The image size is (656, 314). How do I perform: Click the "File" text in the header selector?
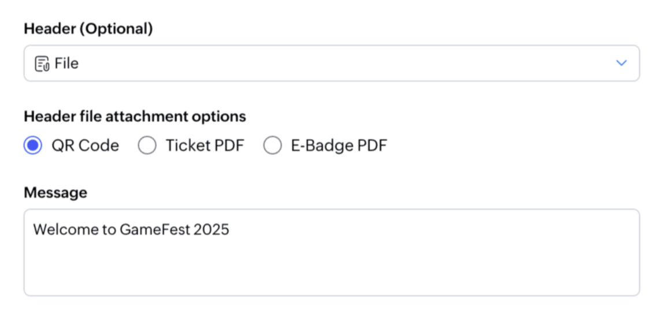[66, 63]
